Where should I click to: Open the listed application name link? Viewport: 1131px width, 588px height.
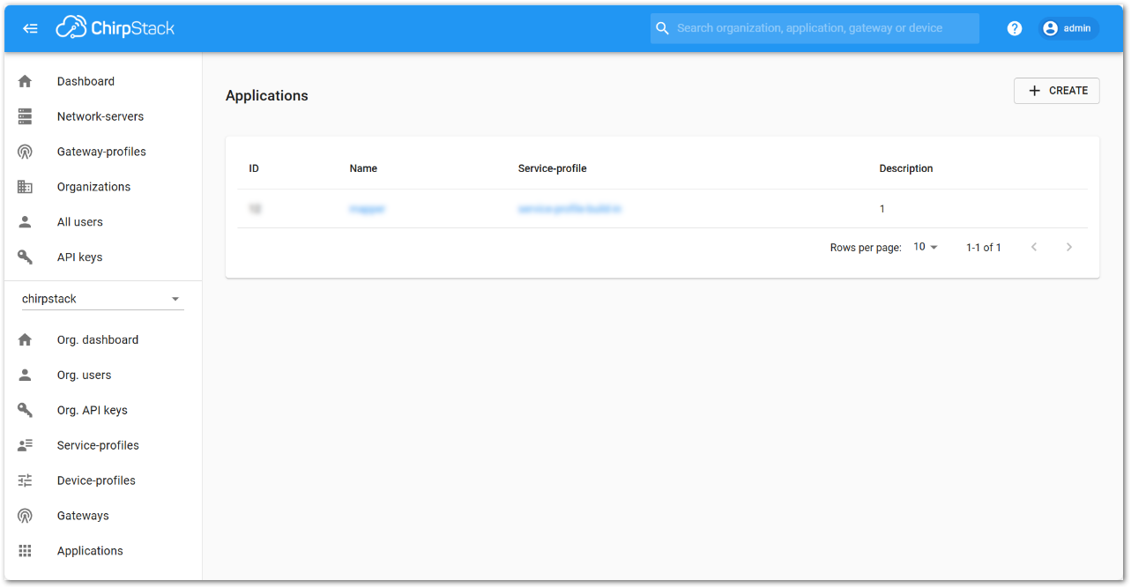point(368,209)
